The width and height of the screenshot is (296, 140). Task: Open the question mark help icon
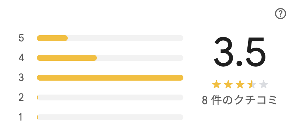pos(280,14)
